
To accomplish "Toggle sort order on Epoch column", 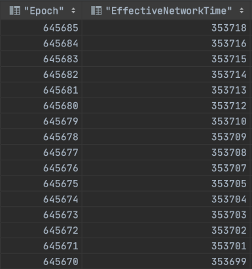I will (73, 10).
